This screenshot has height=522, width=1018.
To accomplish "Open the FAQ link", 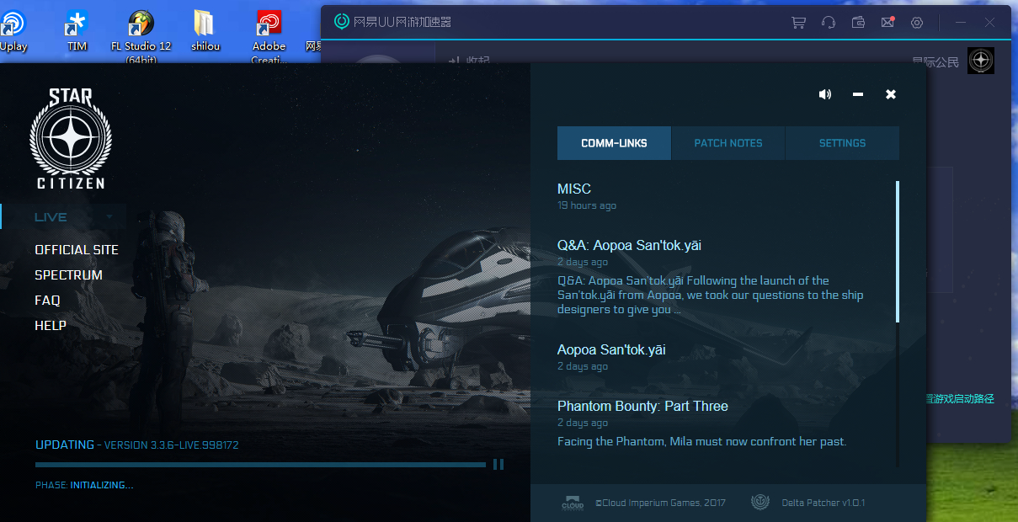I will click(x=47, y=301).
